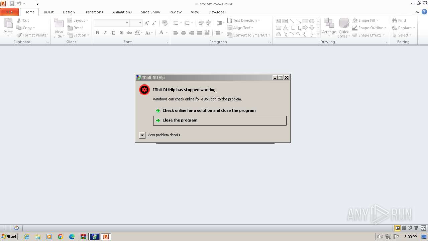Open Quick Styles gallery

[x=344, y=28]
